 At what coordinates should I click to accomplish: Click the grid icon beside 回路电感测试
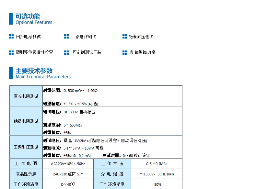coord(11,37)
